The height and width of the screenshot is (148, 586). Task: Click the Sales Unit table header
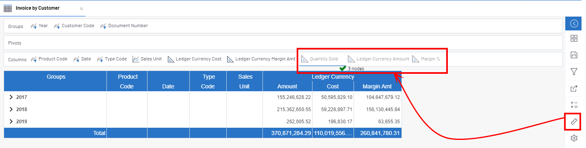[245, 81]
